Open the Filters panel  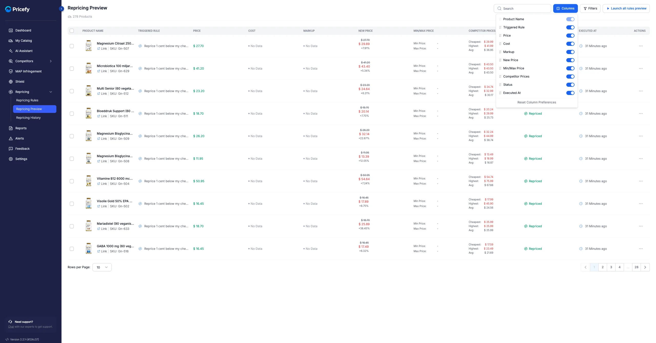(x=590, y=8)
